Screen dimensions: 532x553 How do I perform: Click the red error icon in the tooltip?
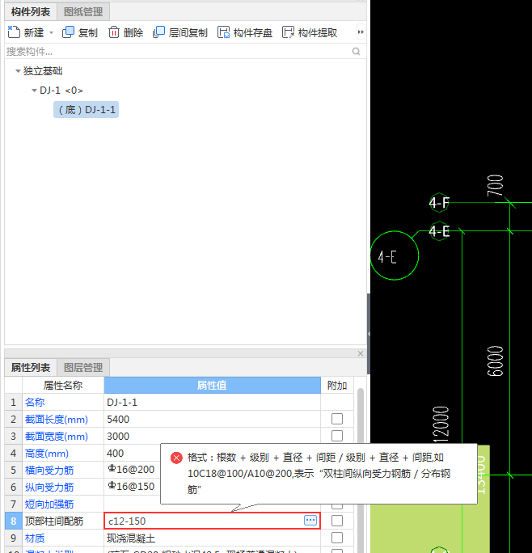[x=176, y=458]
